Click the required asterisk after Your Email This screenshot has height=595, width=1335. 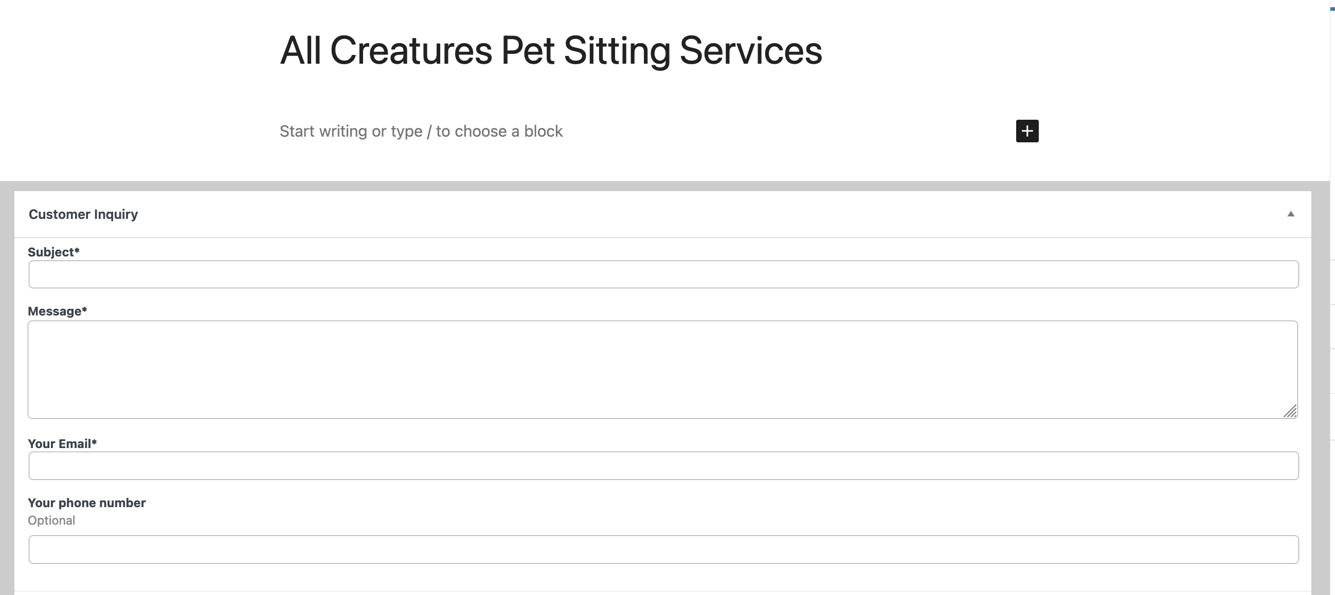(94, 443)
